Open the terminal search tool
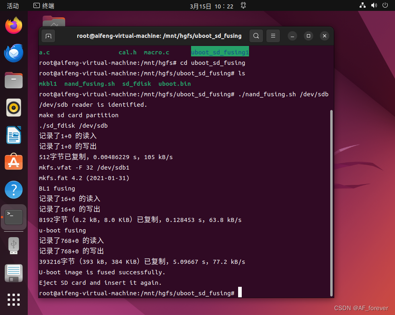 [256, 36]
